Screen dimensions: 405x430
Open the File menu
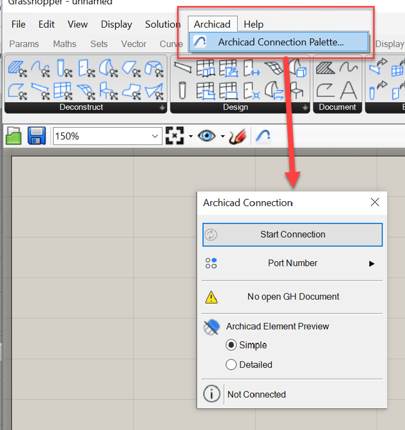point(18,24)
